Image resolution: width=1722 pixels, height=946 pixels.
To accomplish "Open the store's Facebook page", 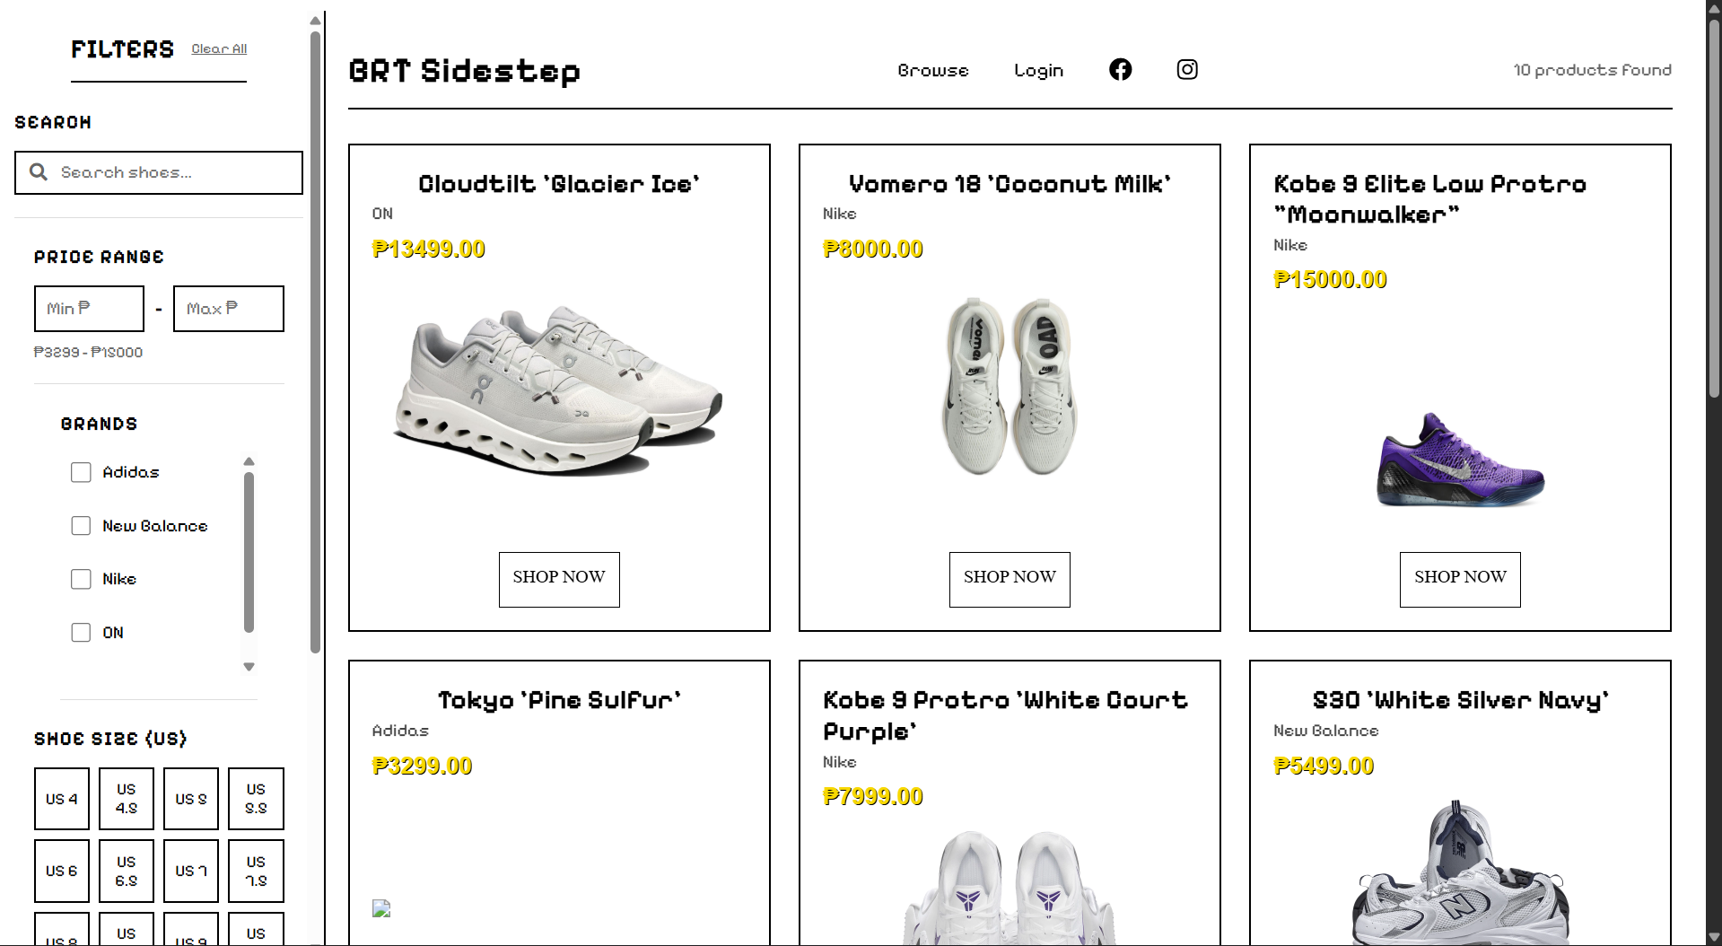I will click(x=1120, y=69).
